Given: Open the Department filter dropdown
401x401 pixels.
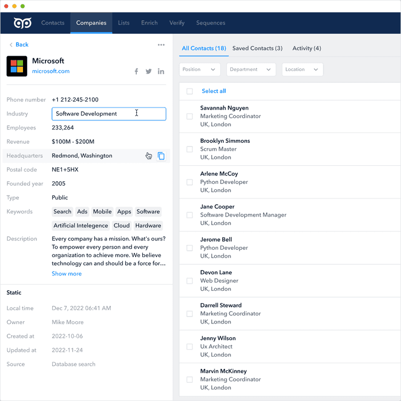Looking at the screenshot, I should 251,70.
